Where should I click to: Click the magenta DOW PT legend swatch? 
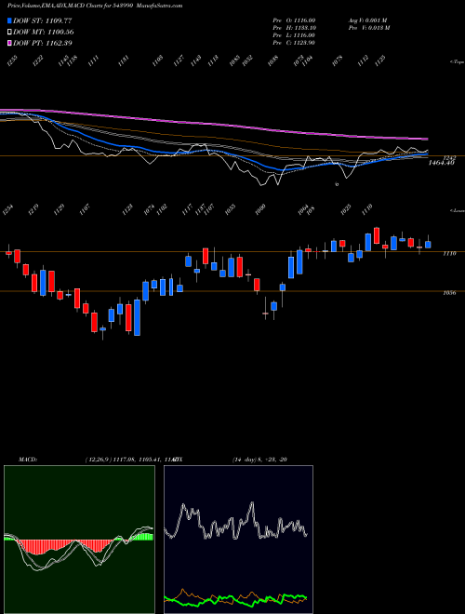point(9,43)
